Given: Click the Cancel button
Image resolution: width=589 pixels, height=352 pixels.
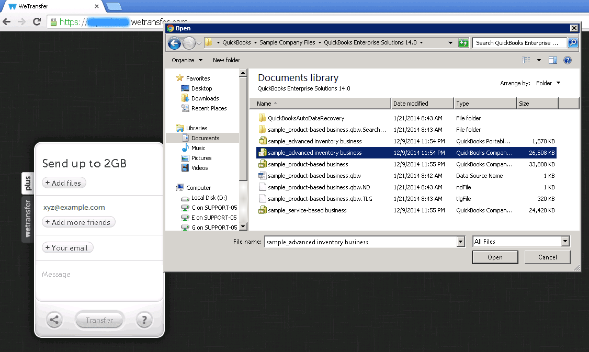Looking at the screenshot, I should click(547, 257).
